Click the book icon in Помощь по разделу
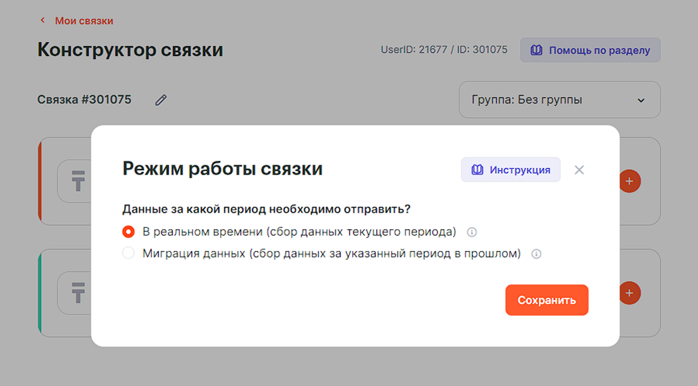 (x=536, y=50)
